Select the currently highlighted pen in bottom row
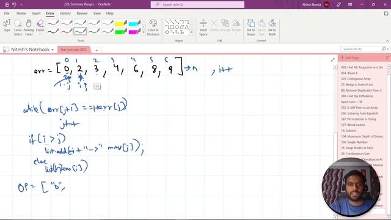 coord(80,31)
